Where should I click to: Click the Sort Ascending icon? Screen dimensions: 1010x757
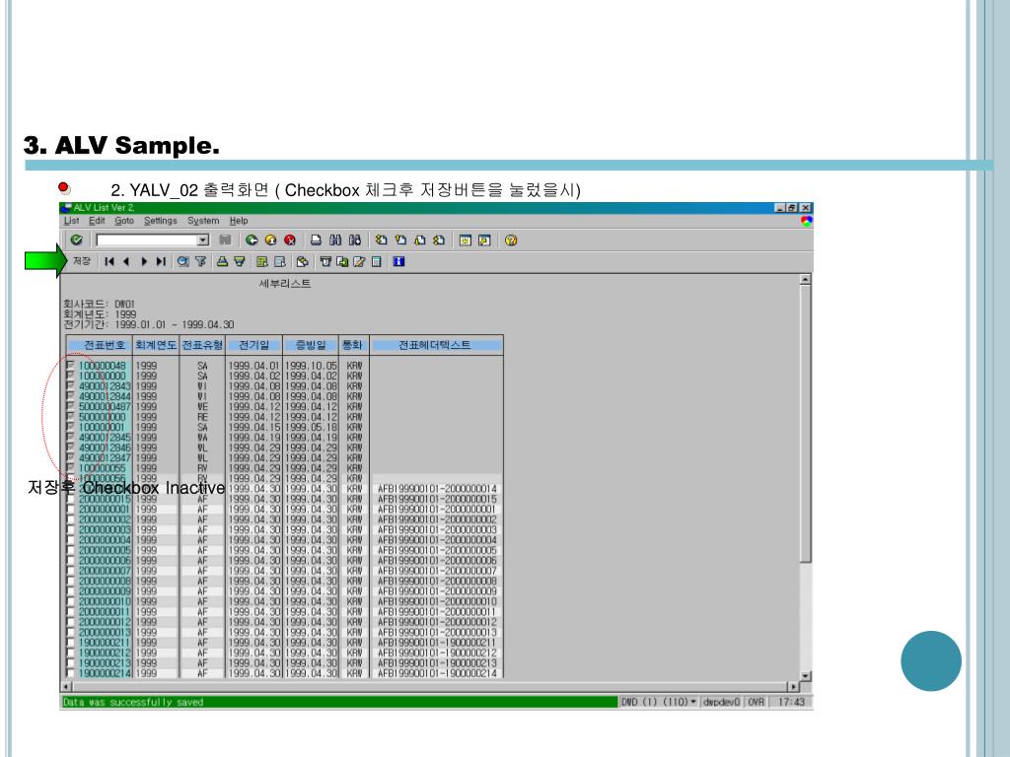[222, 261]
